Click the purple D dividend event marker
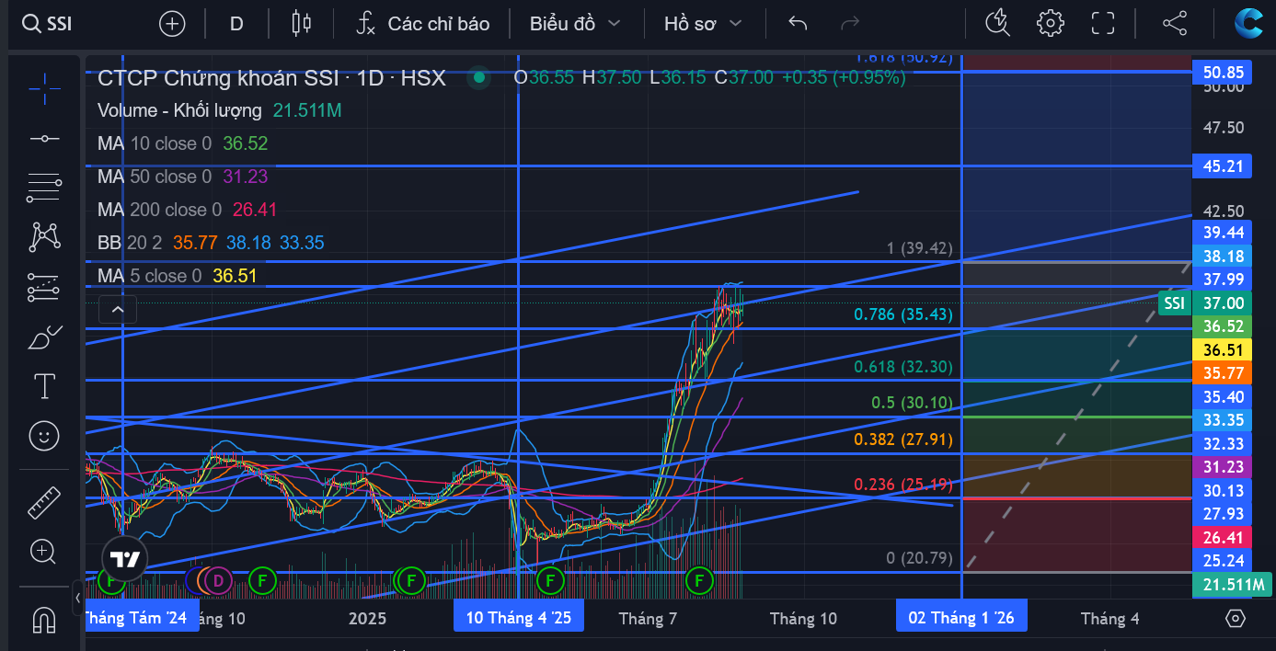This screenshot has width=1276, height=651. pyautogui.click(x=218, y=580)
